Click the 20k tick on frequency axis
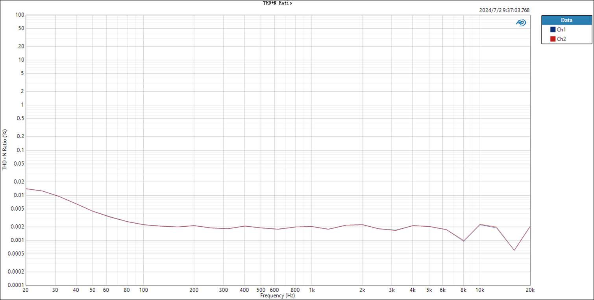This screenshot has width=594, height=300. pos(530,290)
